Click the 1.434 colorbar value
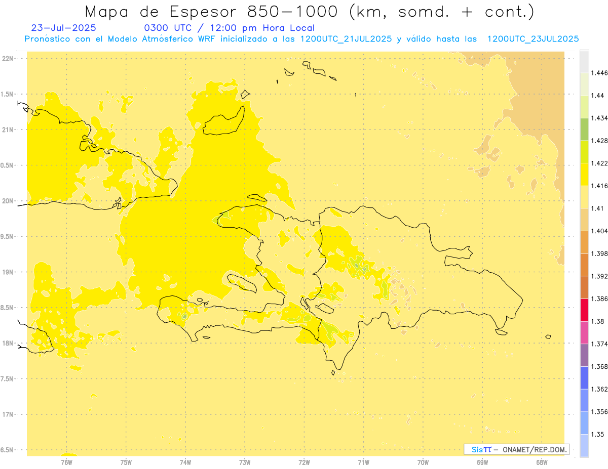Image resolution: width=608 pixels, height=469 pixels. 599,118
